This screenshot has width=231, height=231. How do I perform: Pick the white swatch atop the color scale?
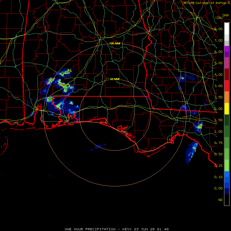(x=227, y=29)
